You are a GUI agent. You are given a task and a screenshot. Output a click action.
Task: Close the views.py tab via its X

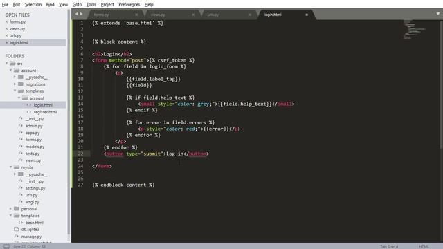pyautogui.click(x=193, y=15)
